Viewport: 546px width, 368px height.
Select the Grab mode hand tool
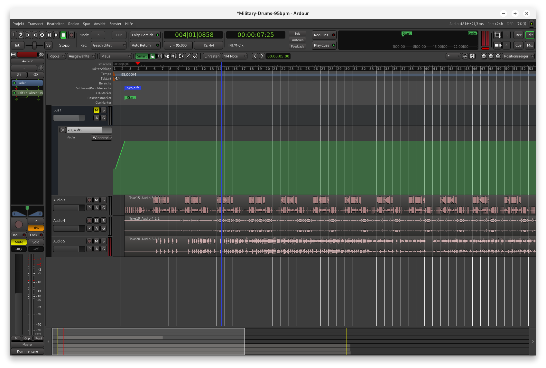pyautogui.click(x=153, y=56)
